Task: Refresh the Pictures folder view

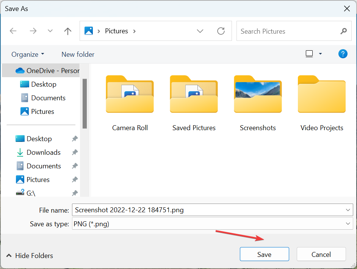Action: [221, 31]
